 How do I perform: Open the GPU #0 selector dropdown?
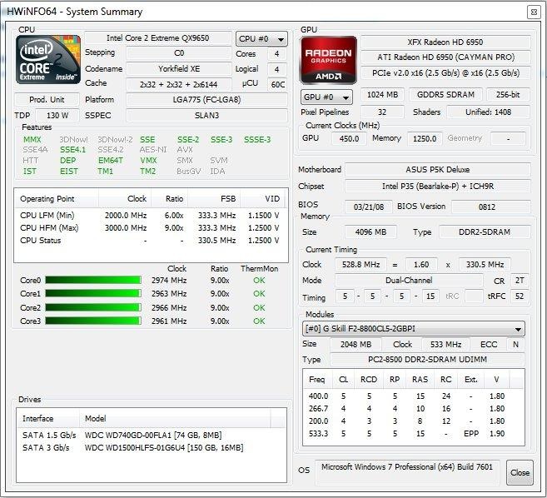pos(326,97)
